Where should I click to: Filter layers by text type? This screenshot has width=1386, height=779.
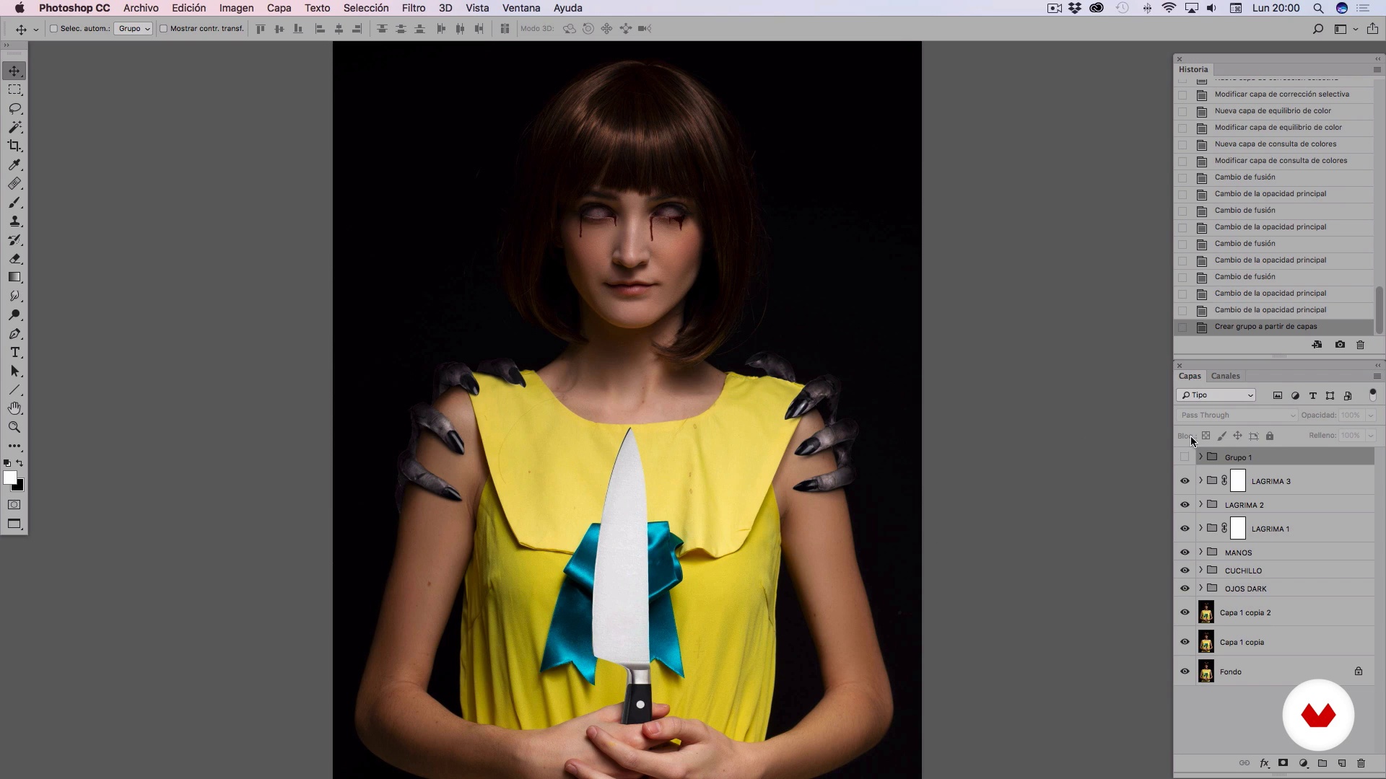pyautogui.click(x=1313, y=395)
